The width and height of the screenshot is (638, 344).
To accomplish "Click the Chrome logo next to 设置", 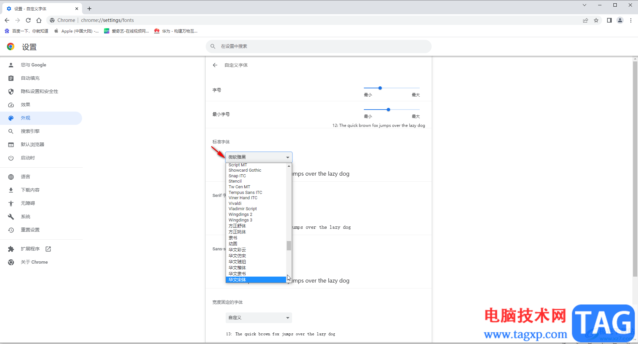I will [11, 47].
